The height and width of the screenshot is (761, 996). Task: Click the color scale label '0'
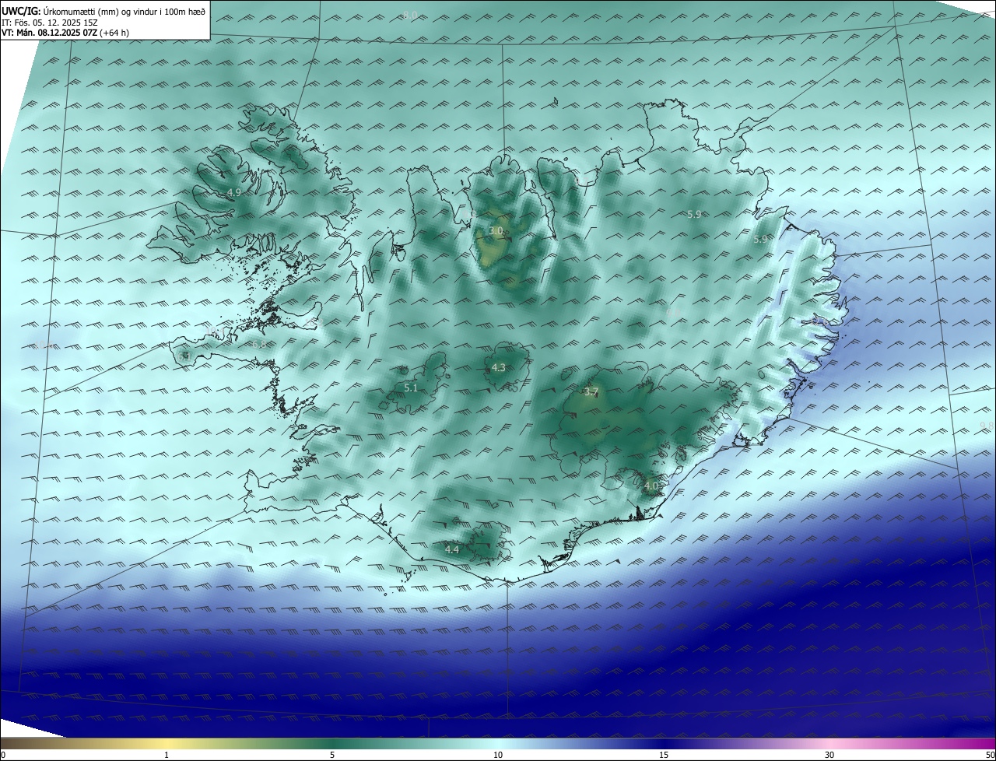coord(3,755)
